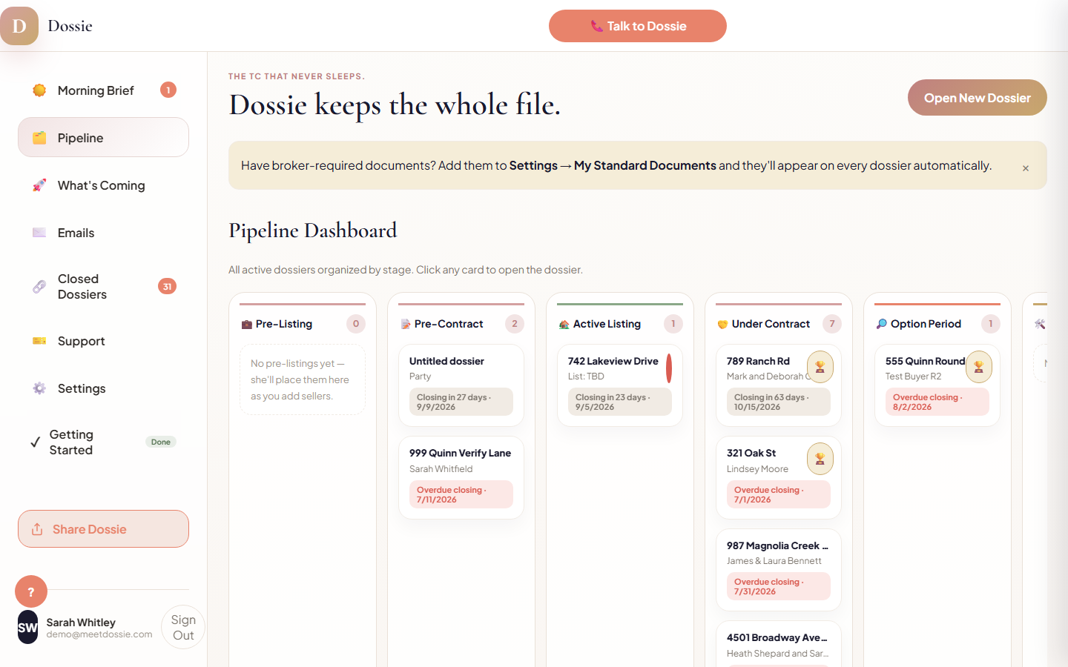Click the Done badge on Getting Started
The height and width of the screenshot is (667, 1068).
click(x=161, y=442)
